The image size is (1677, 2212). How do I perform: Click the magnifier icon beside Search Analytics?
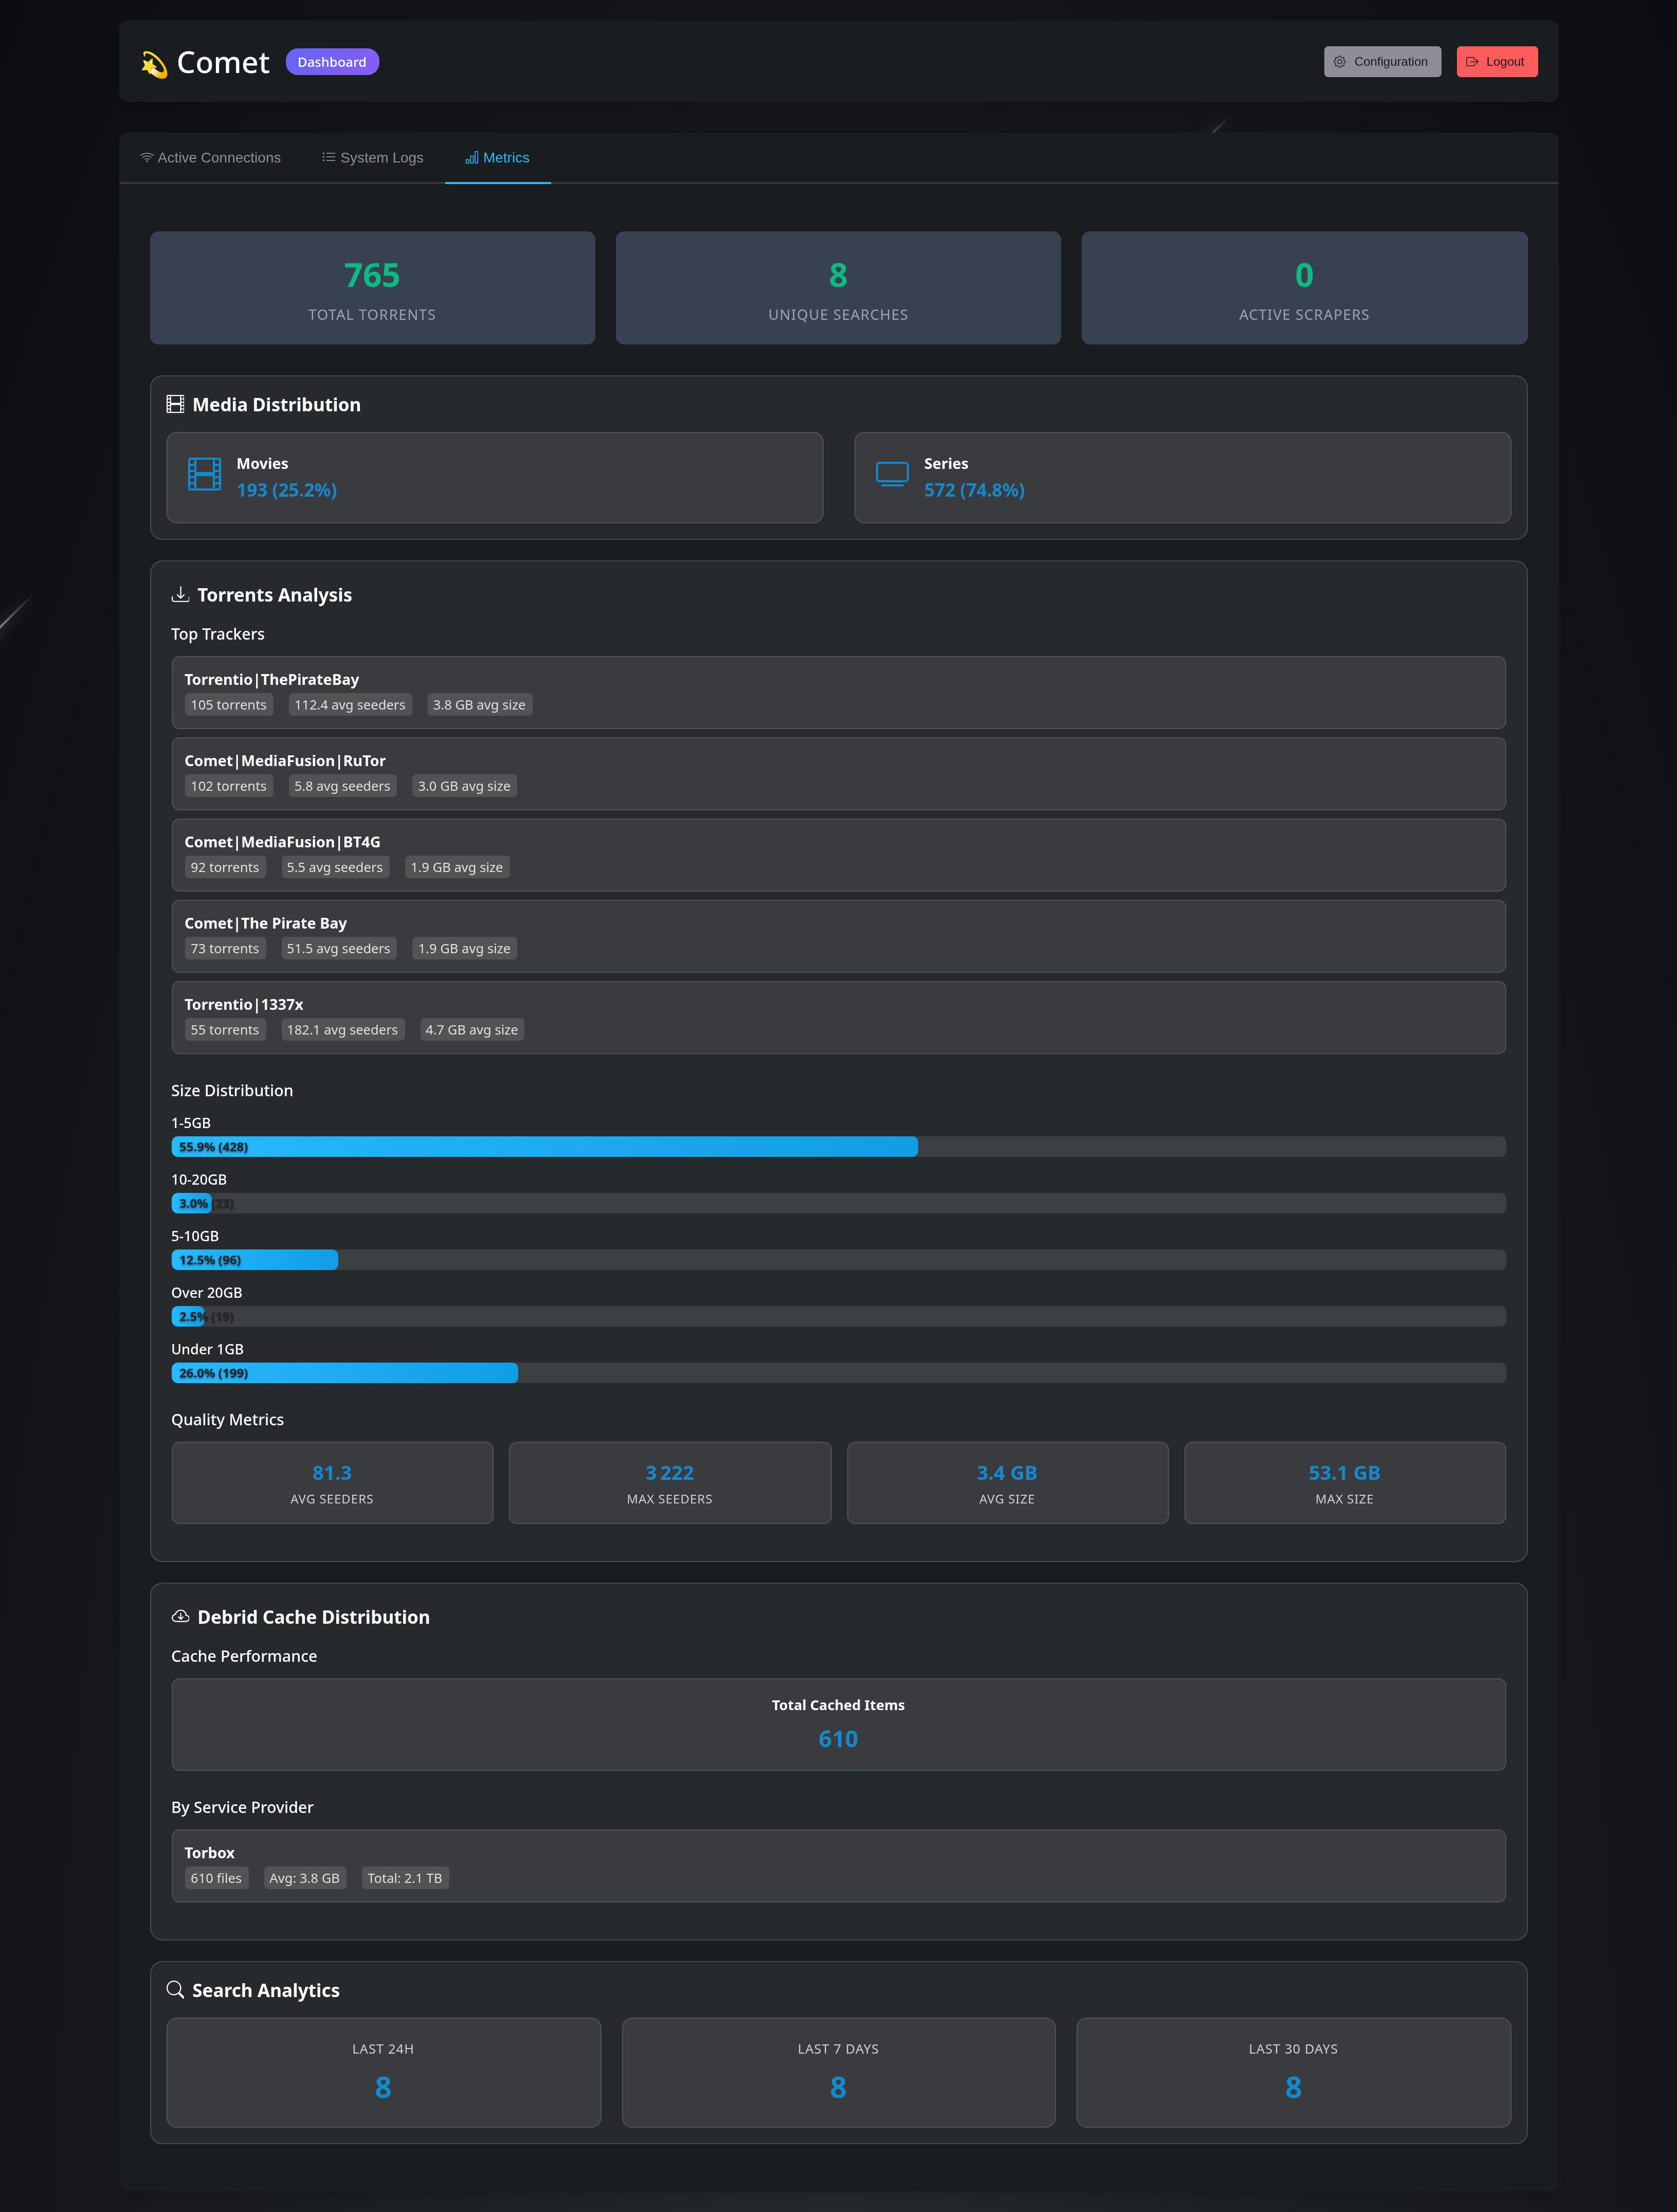pyautogui.click(x=175, y=1989)
